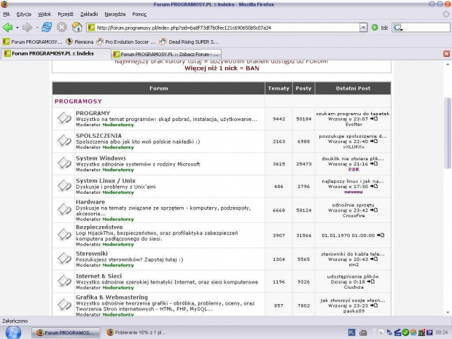Click the Google search box

coord(423,28)
